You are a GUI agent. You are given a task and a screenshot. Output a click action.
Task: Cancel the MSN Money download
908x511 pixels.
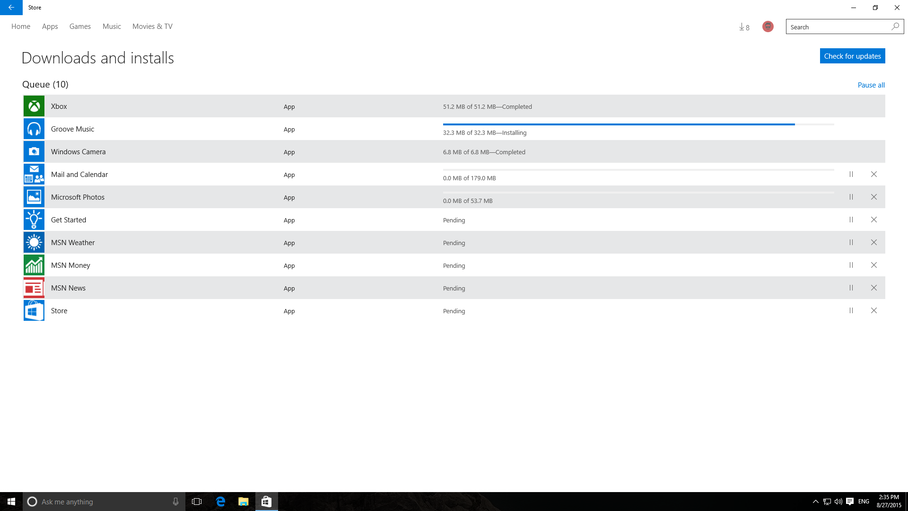pos(874,265)
